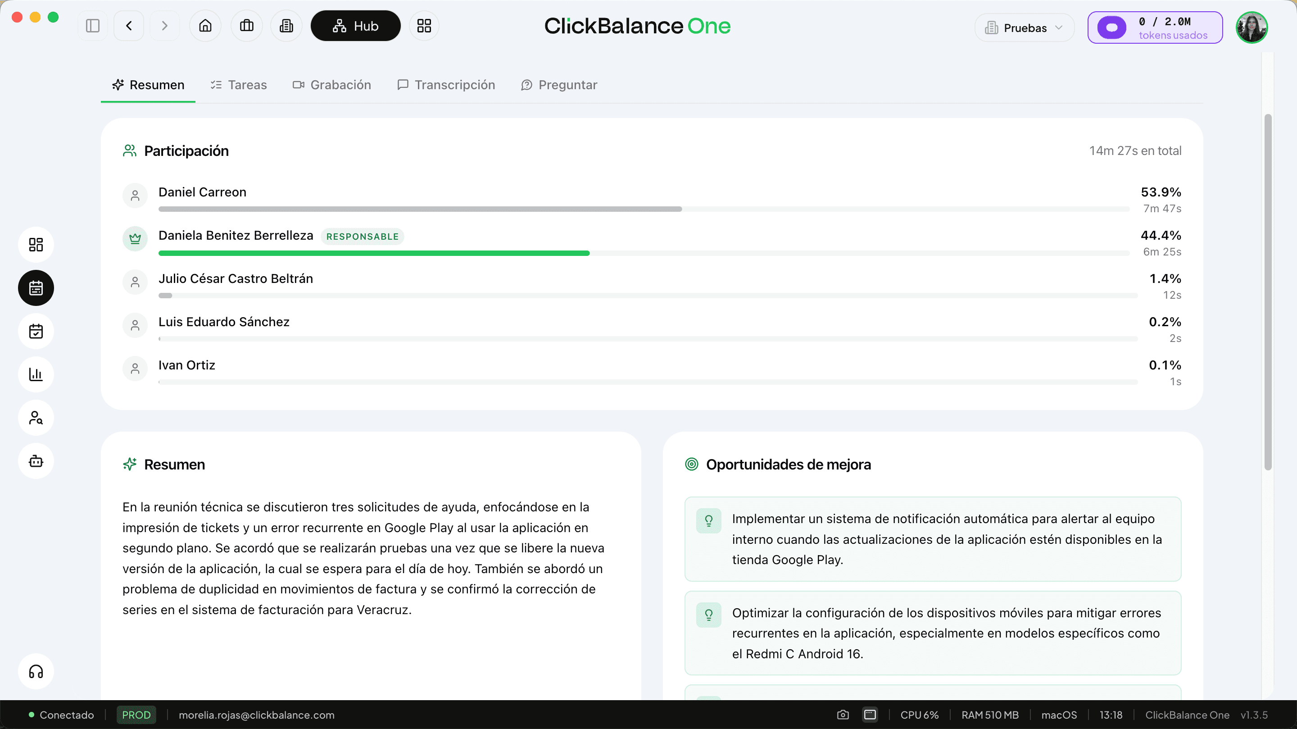Click the sparkle icon beside Resumen heading

click(129, 464)
